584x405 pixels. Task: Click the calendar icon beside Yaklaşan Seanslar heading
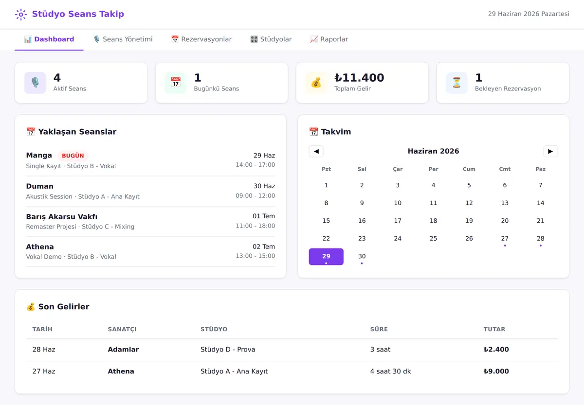tap(31, 132)
